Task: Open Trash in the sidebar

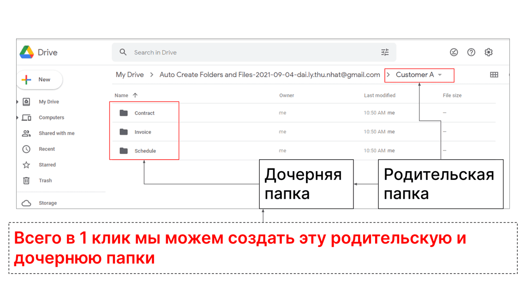Action: 45,180
